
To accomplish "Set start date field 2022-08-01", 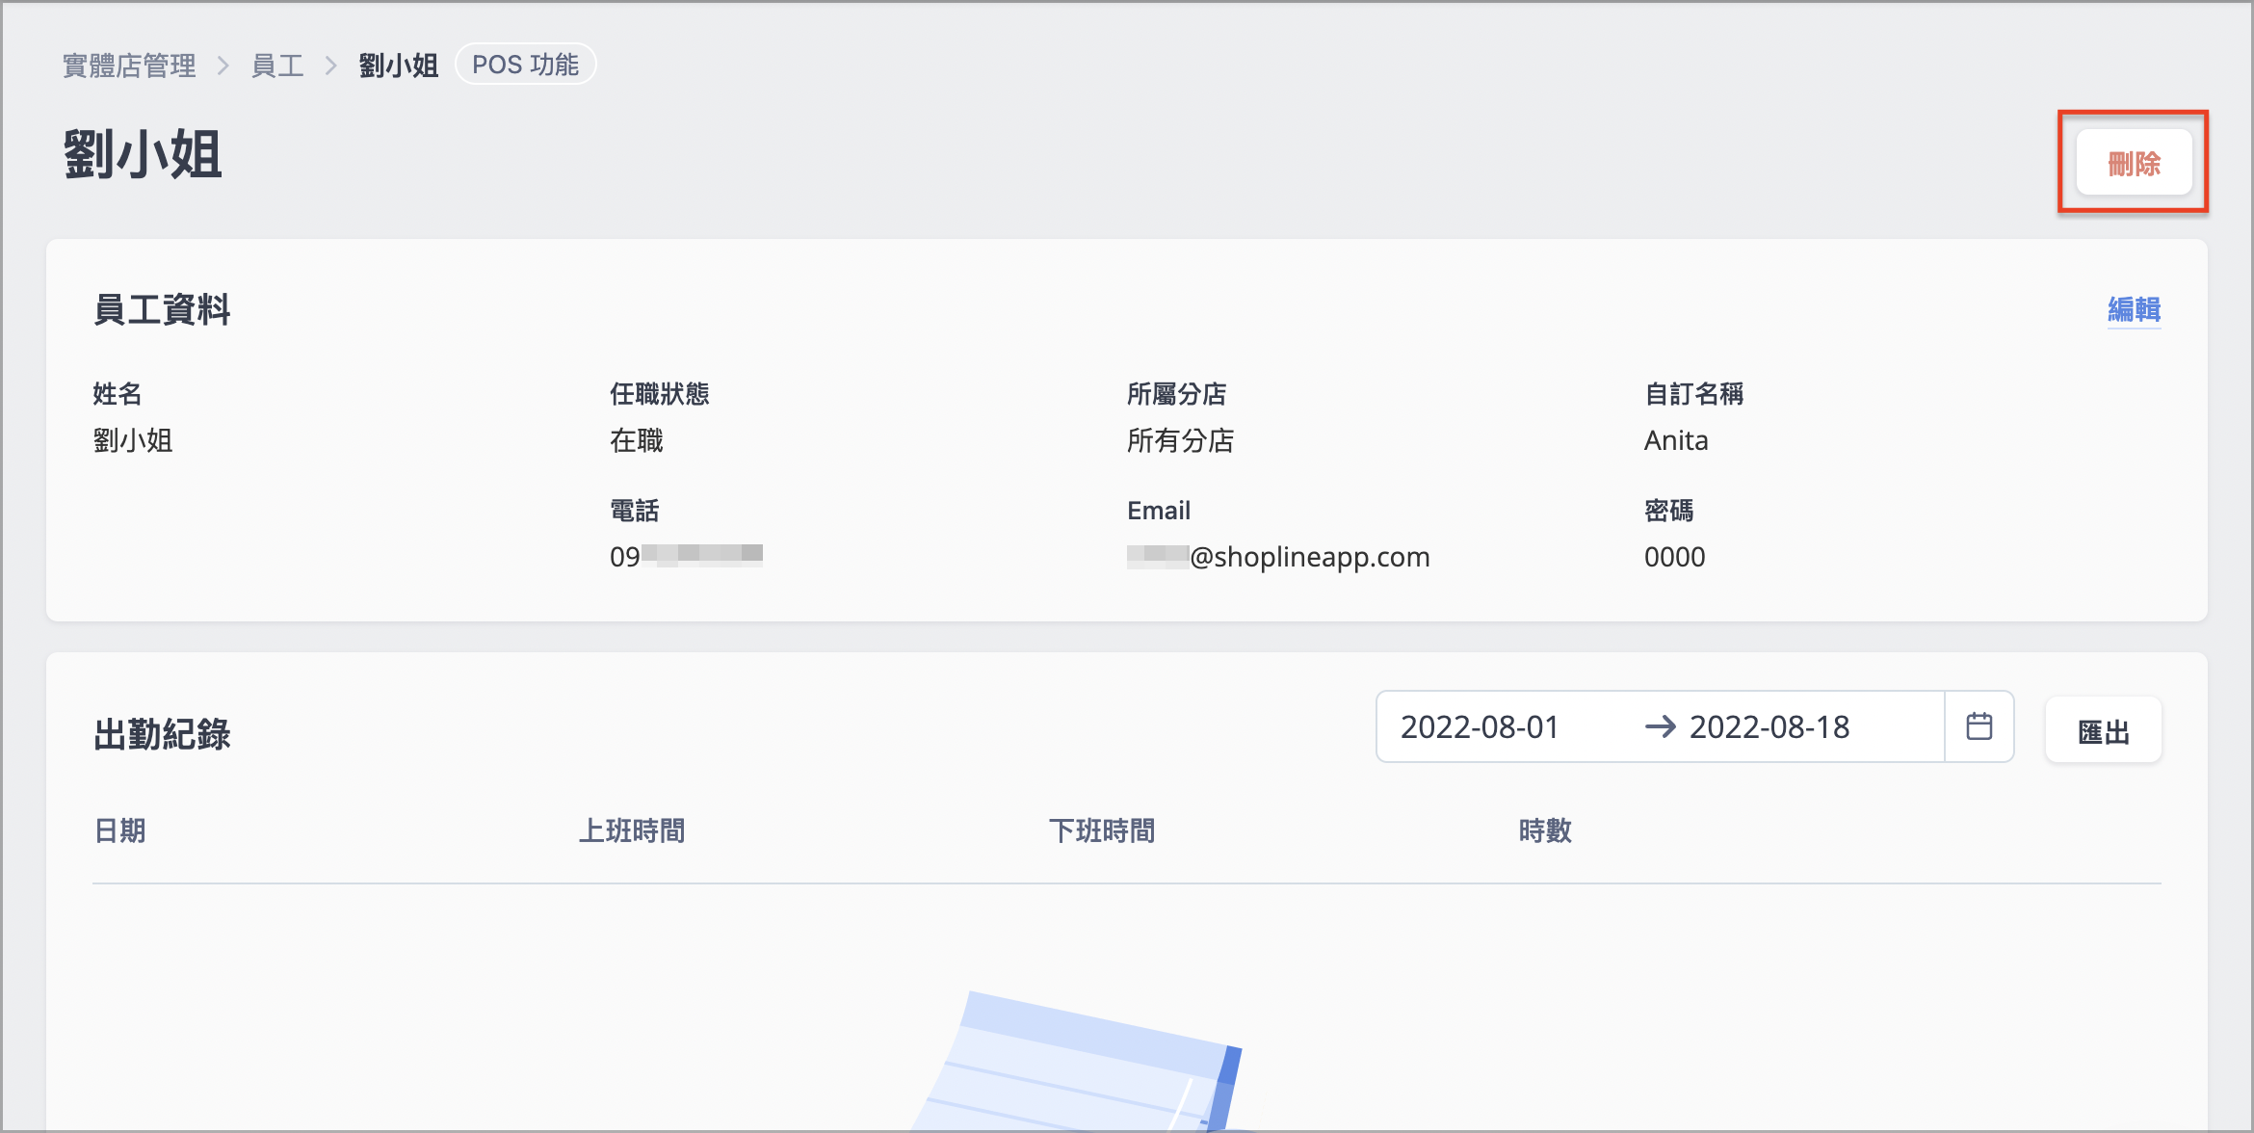I will [x=1480, y=726].
